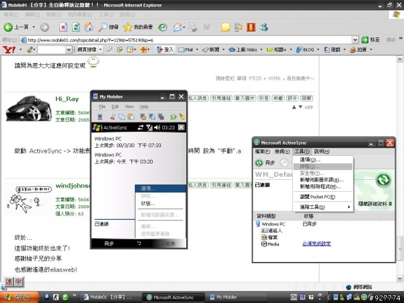Open the address bar dropdown arrow
The height and width of the screenshot is (303, 404).
355,40
